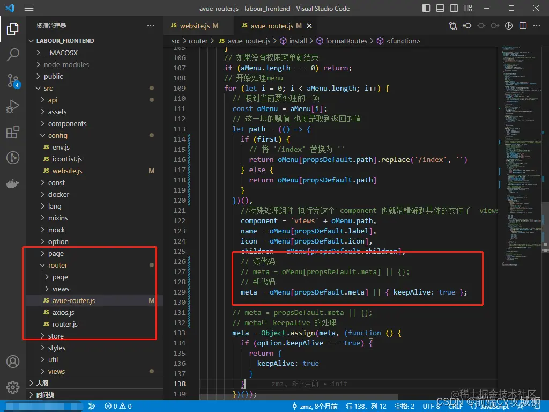The height and width of the screenshot is (412, 549).
Task: Collapse the router folder
Action: [x=94, y=265]
